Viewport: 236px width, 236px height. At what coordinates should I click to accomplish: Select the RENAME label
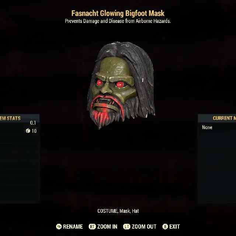coord(73,226)
